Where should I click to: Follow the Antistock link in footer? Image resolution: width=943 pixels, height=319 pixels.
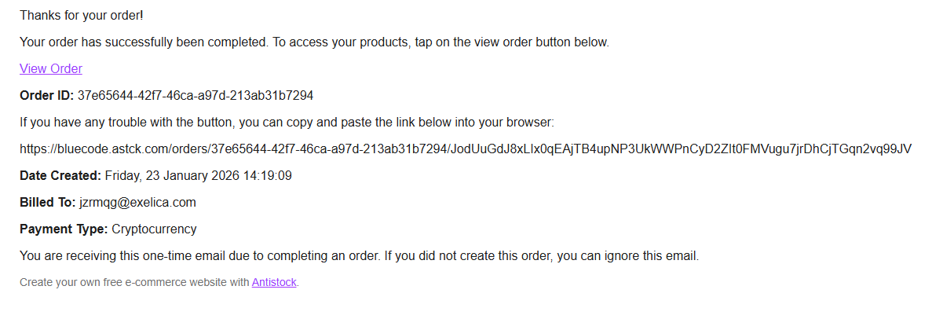[x=274, y=282]
